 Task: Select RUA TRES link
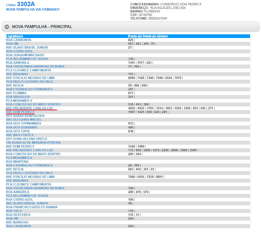click(14, 211)
